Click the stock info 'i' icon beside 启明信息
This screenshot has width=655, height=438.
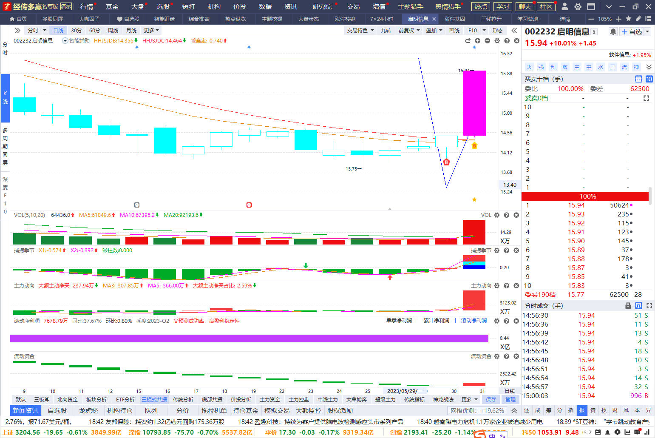coord(594,32)
